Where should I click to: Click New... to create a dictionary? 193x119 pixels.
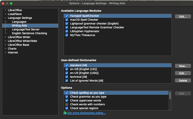(183, 66)
